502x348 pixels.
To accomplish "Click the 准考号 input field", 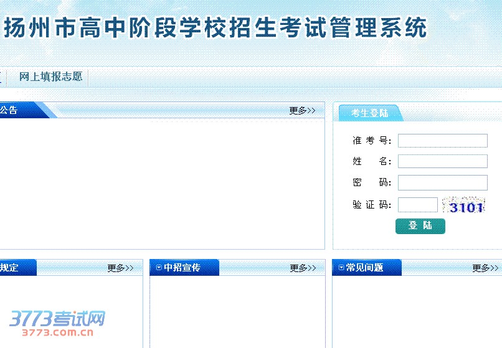I will 442,141.
